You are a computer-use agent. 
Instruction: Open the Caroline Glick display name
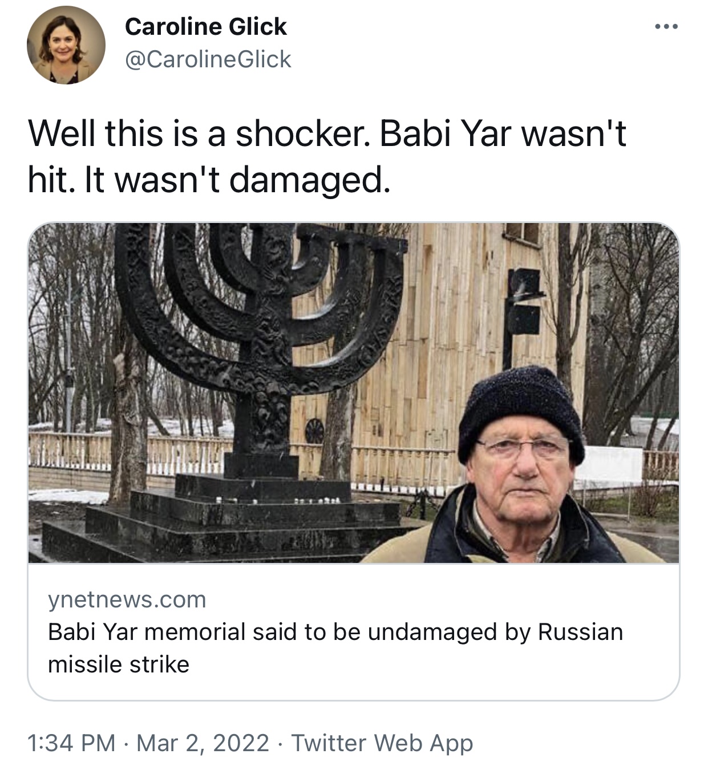(x=205, y=27)
